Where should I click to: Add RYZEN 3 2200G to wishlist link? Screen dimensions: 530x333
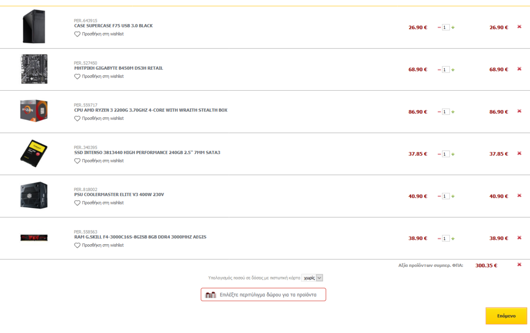click(103, 118)
